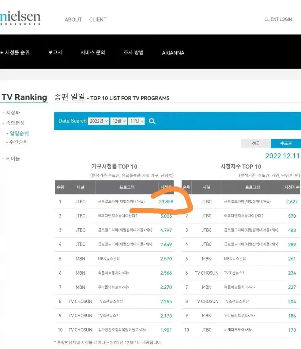Click the 204 viewers value
The width and height of the screenshot is (301, 349).
coord(292,302)
